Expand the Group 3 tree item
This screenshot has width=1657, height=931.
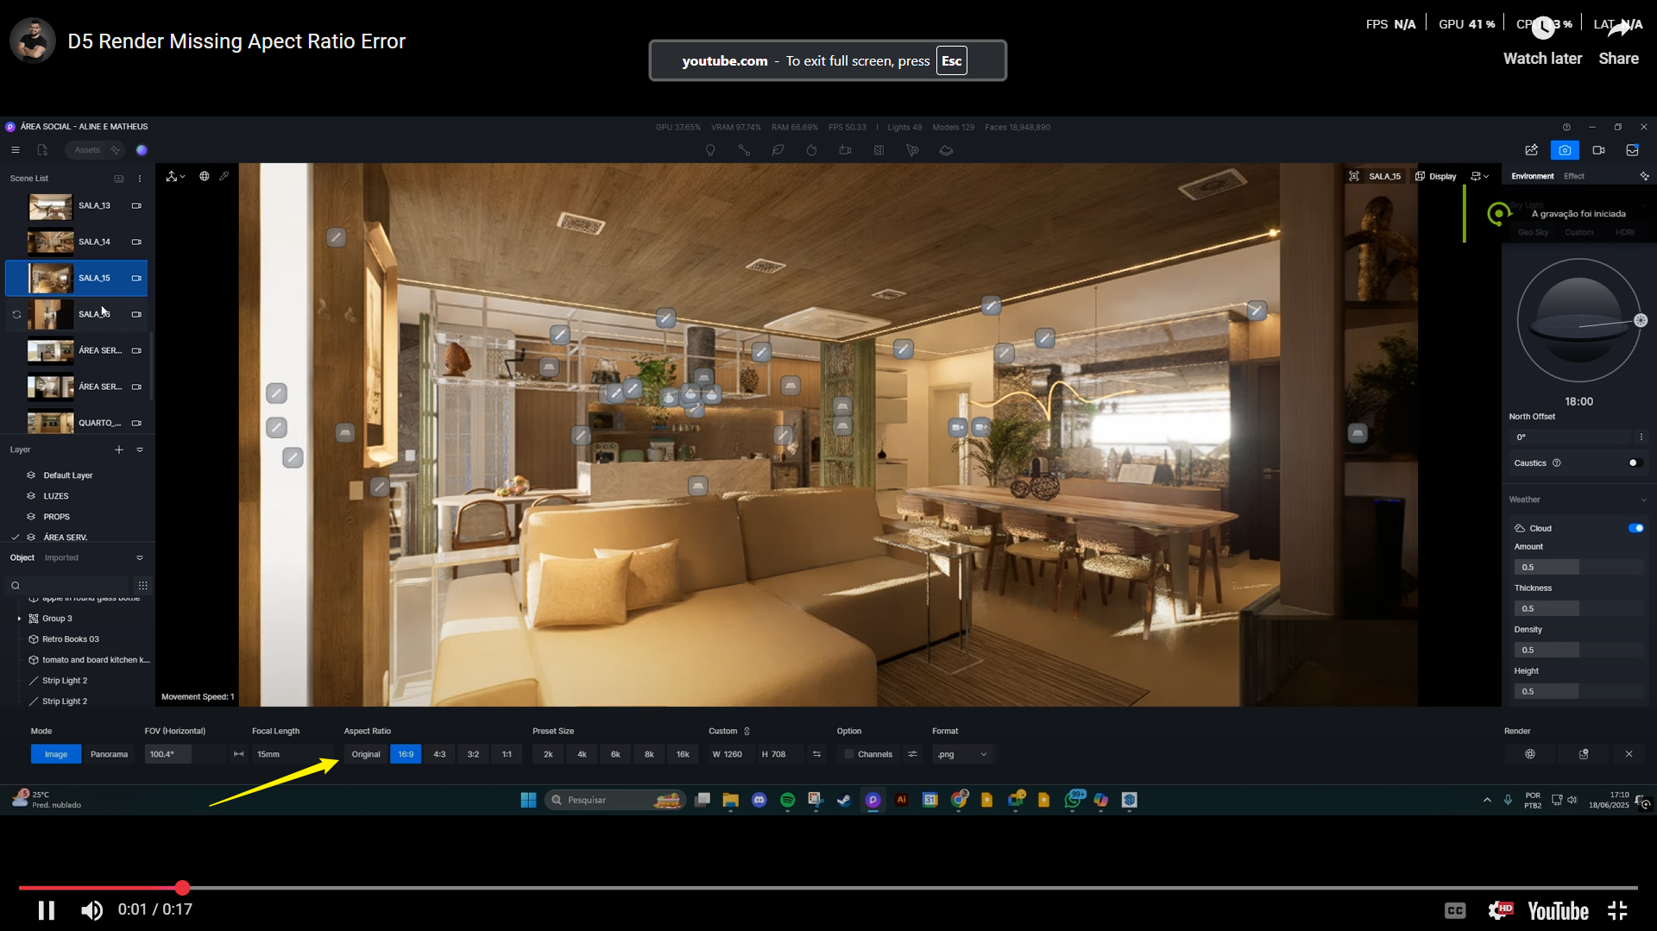click(x=19, y=619)
